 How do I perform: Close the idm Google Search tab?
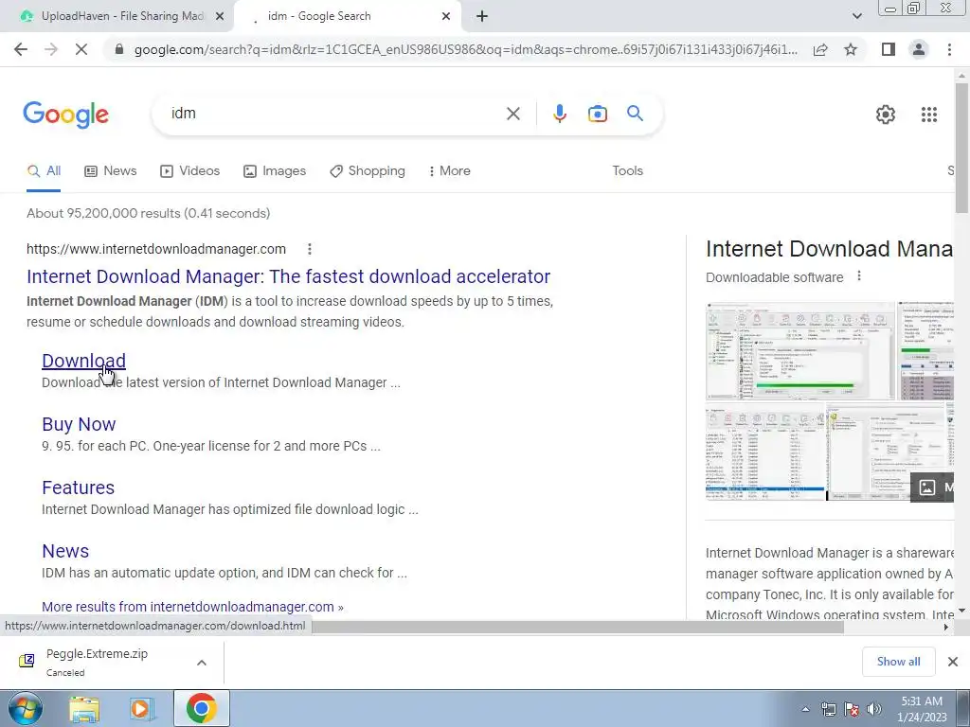446,16
